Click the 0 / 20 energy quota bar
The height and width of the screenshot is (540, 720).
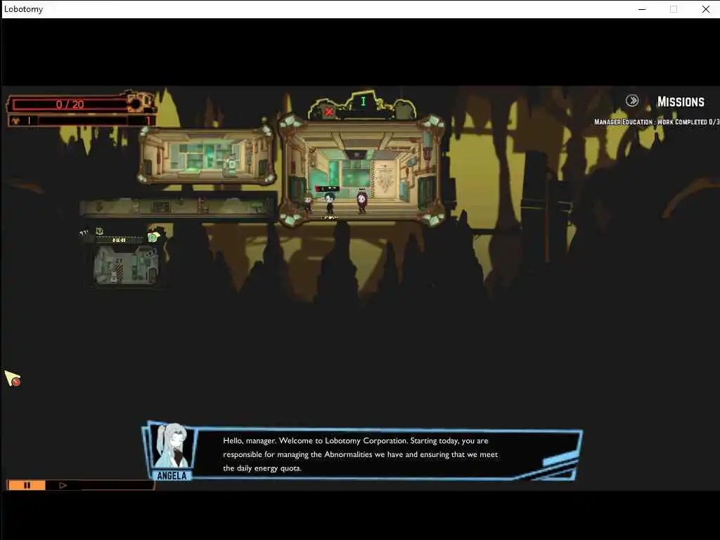70,104
